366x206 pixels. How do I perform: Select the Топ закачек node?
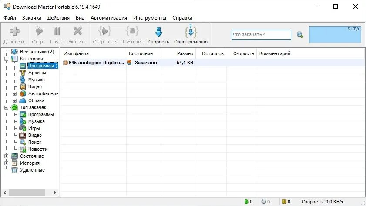33,107
